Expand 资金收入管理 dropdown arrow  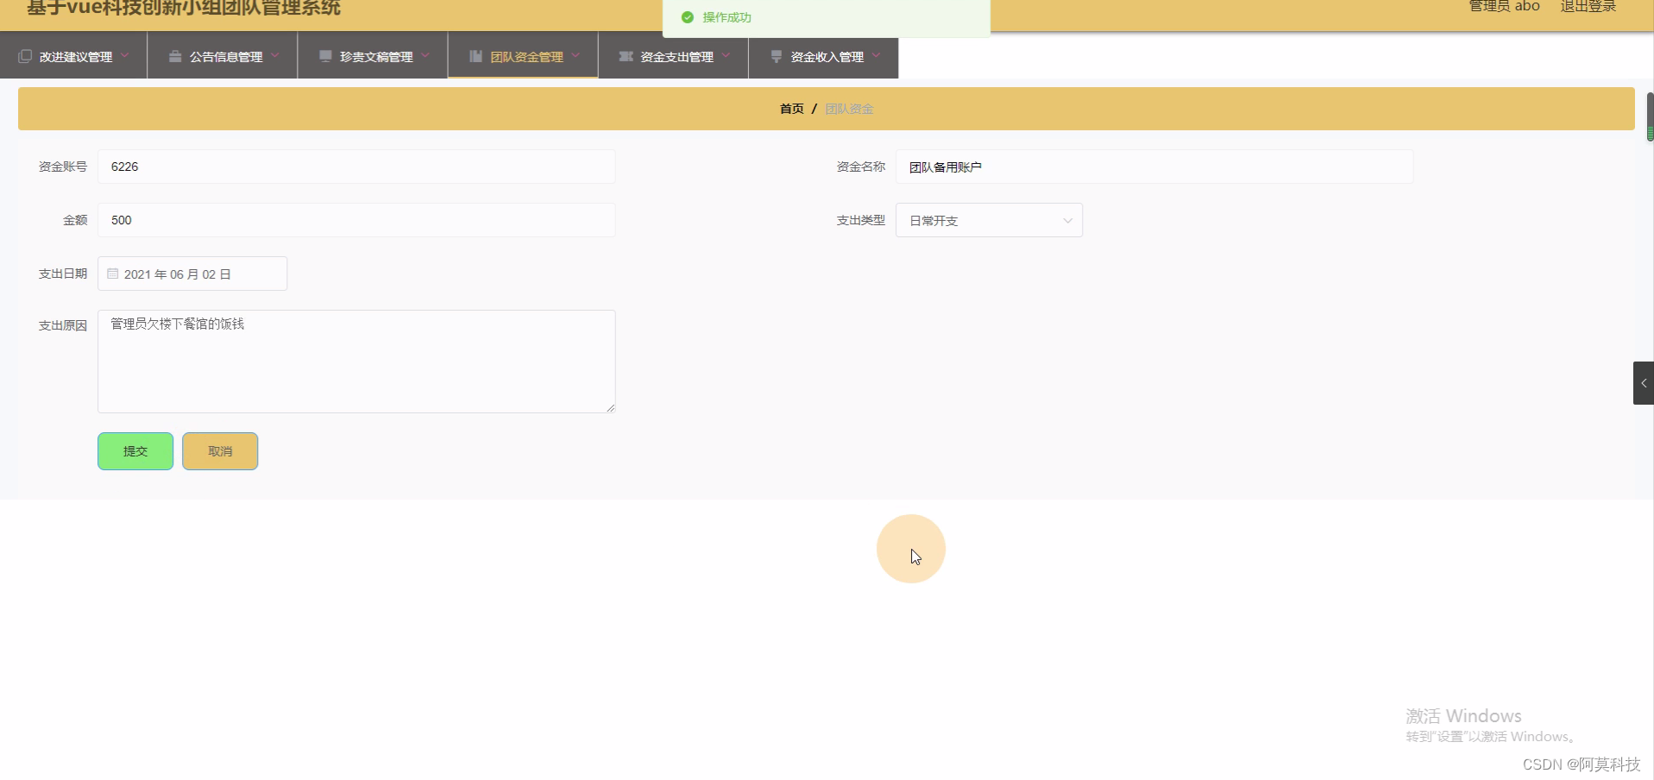876,55
